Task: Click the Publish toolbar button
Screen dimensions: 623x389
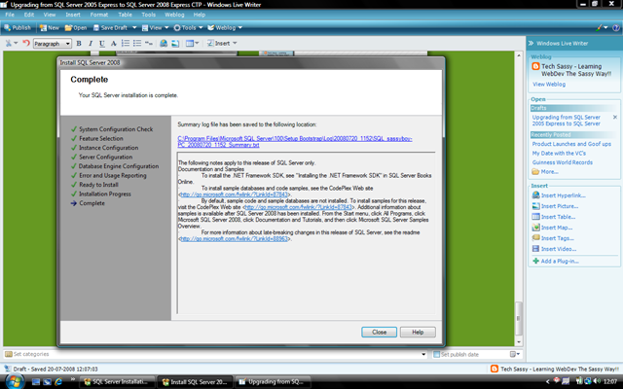Action: click(x=18, y=28)
